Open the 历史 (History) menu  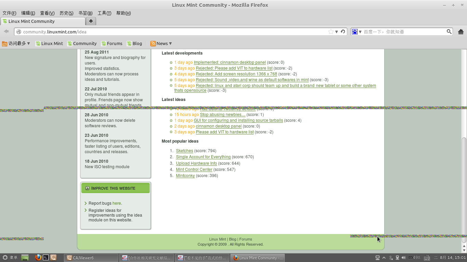tap(66, 13)
